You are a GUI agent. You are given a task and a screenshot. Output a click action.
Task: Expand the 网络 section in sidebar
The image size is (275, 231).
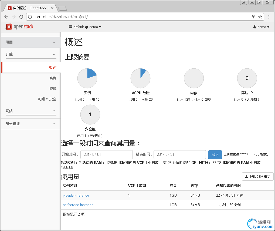[x=31, y=111]
